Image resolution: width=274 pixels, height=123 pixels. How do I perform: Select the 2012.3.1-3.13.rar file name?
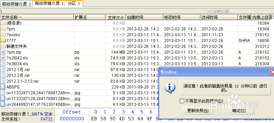(23, 81)
